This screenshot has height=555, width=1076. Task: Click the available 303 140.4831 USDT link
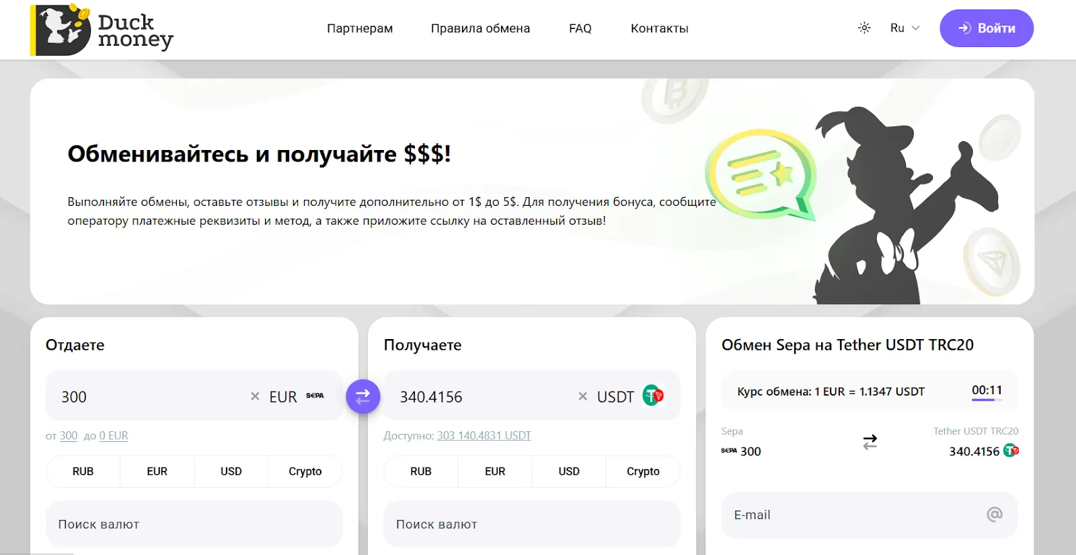click(484, 436)
